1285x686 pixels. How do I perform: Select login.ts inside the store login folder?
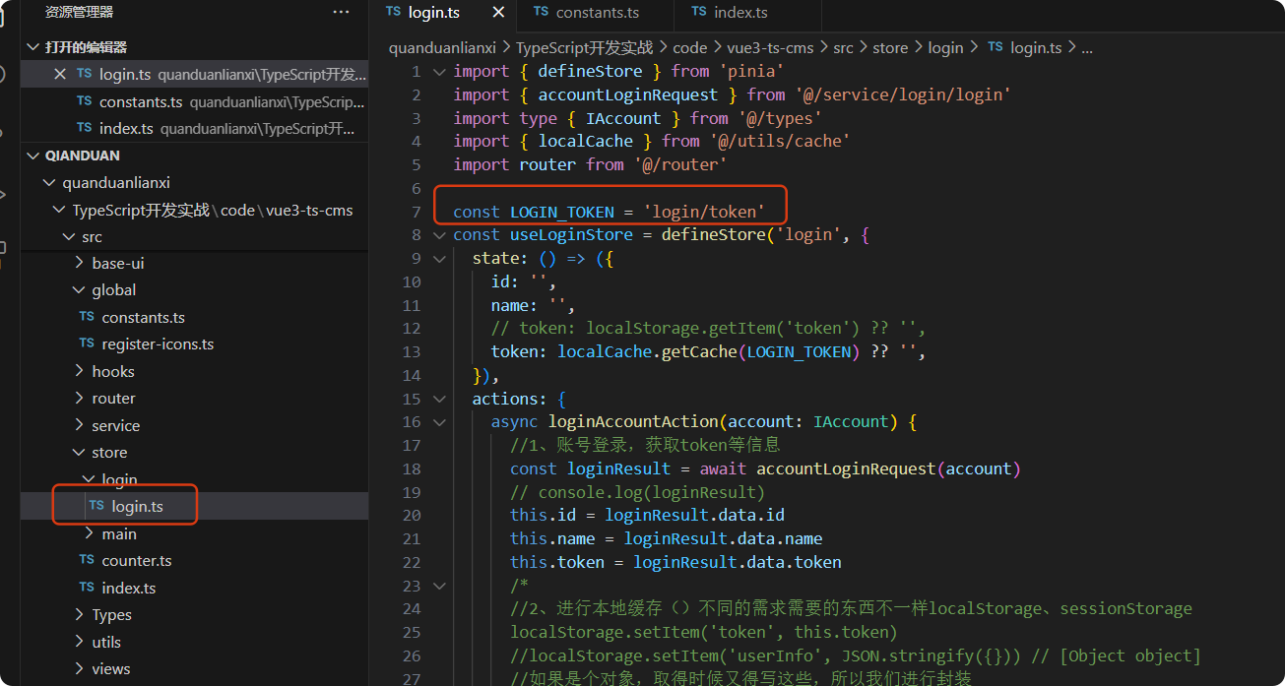[138, 507]
